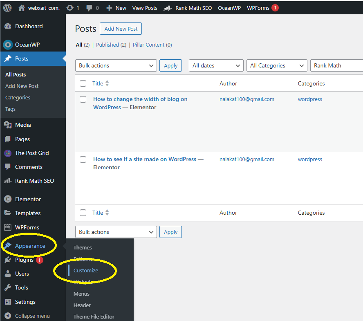This screenshot has width=363, height=321.
Task: Click the Users person icon
Action: 8,274
